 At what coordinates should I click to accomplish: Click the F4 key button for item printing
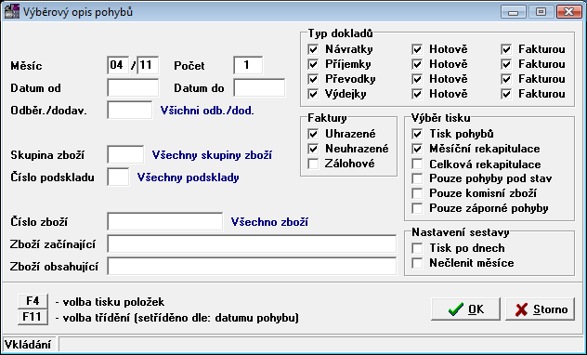pyautogui.click(x=33, y=301)
